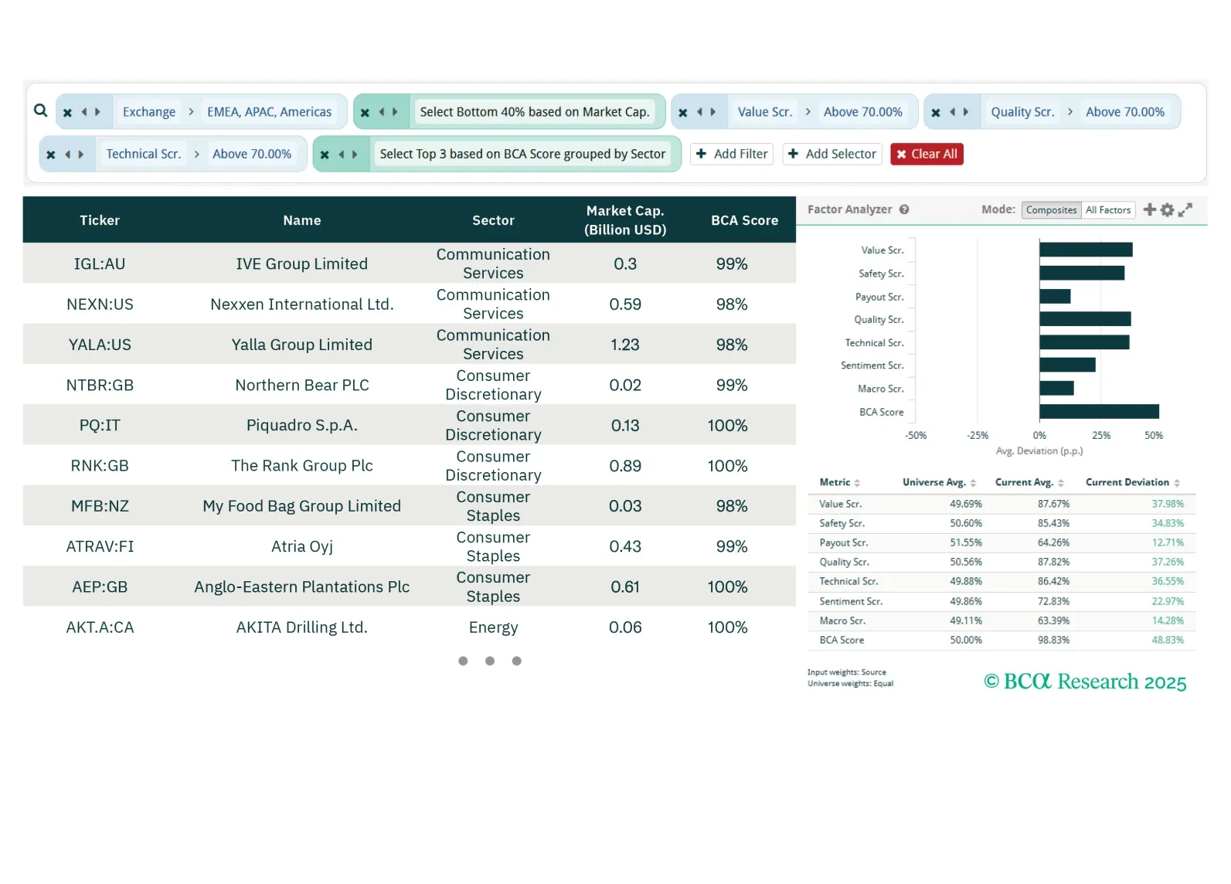The height and width of the screenshot is (884, 1231).
Task: Remove the Value Scr. filter
Action: 683,113
